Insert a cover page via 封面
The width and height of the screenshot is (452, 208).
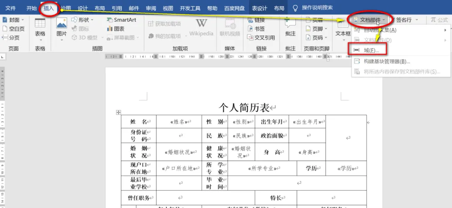click(x=13, y=20)
